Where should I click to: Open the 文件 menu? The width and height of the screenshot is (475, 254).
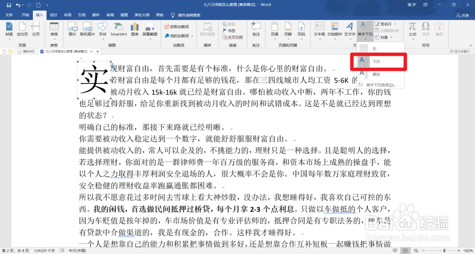click(9, 15)
